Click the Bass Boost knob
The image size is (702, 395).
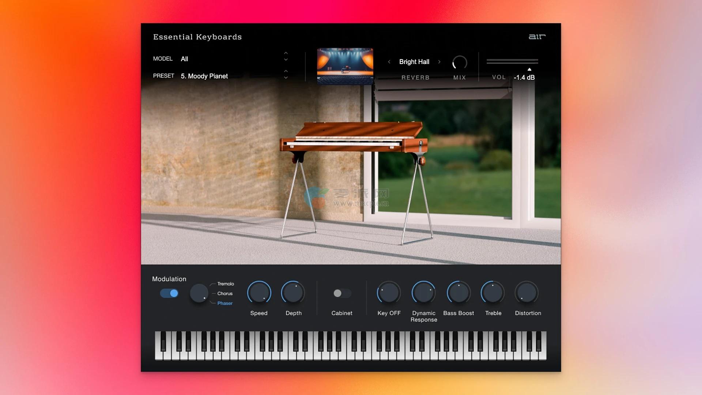(x=458, y=293)
